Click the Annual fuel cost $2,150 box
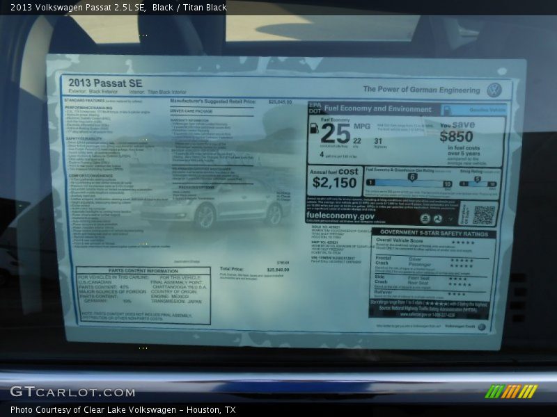Viewport: 557px width, 417px height. 334,178
